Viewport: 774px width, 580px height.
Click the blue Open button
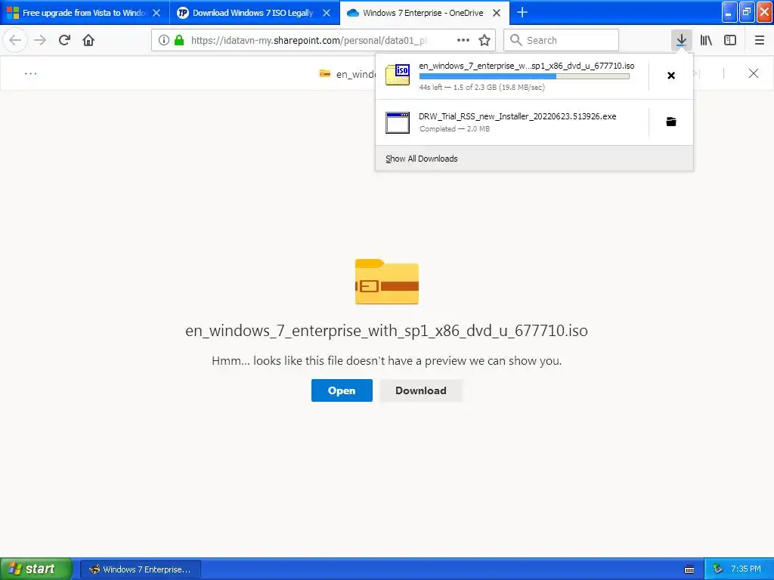coord(342,390)
